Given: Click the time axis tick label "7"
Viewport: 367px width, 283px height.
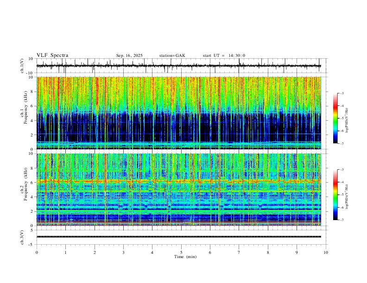Looking at the screenshot, I should [x=239, y=252].
